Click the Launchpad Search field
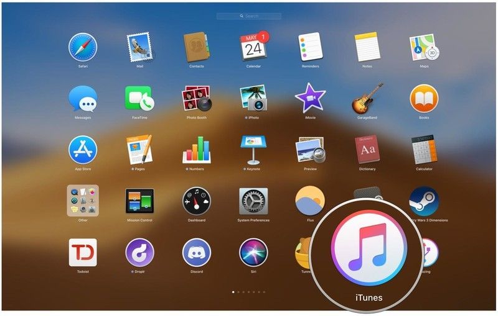Screen dimensions: 498x316 coord(248,16)
